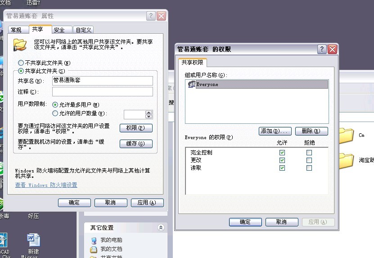Click the CAD desktop shortcut icon
374x258 pixels.
click(3, 240)
